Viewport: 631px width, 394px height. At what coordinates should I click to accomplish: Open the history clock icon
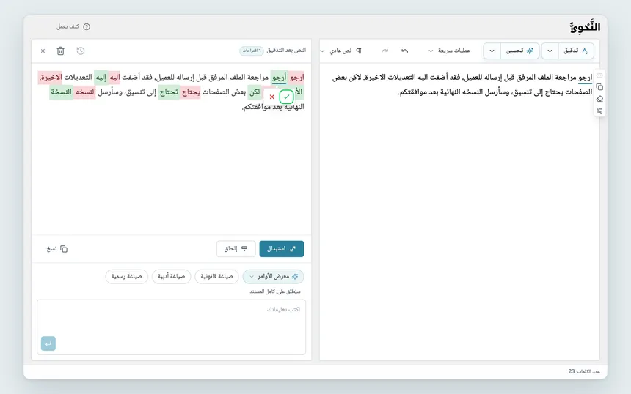(x=81, y=51)
